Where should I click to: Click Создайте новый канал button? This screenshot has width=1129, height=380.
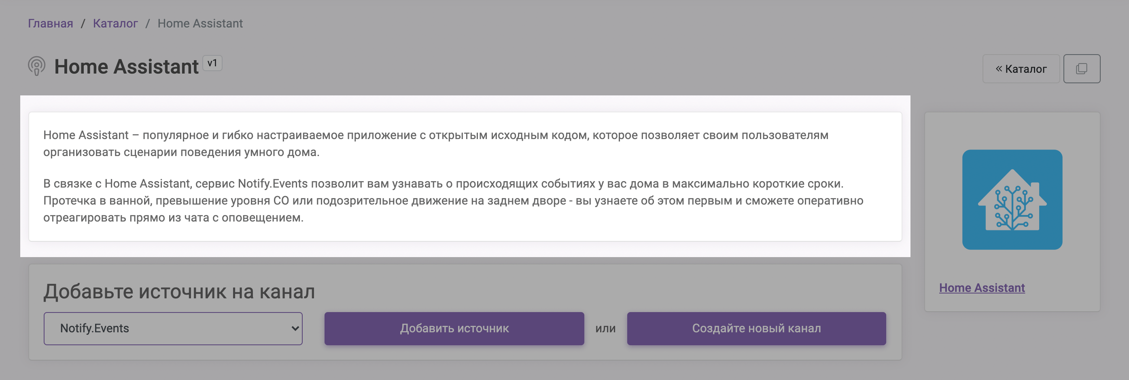[756, 328]
